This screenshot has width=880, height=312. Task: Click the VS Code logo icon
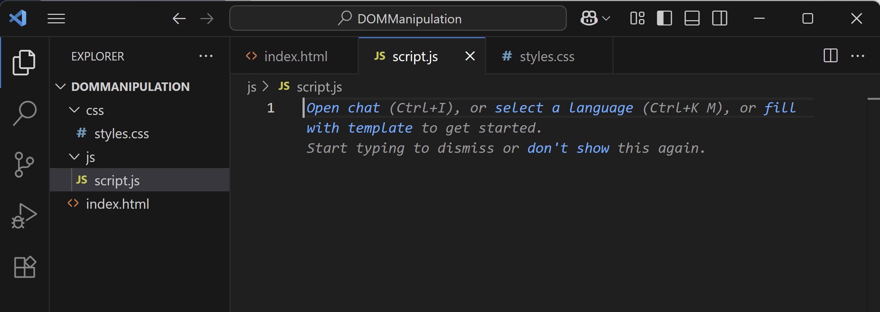18,18
